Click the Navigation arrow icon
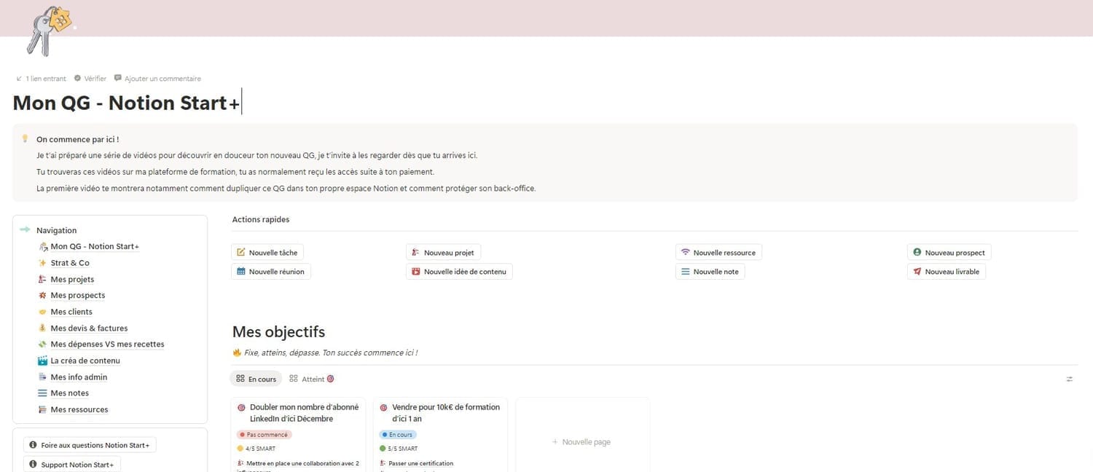Screen dimensions: 1093x472 click(25, 230)
